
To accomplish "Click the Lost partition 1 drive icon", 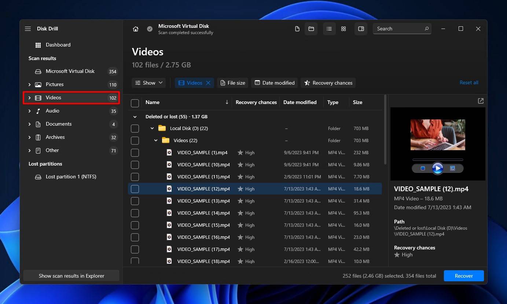I will (x=38, y=177).
